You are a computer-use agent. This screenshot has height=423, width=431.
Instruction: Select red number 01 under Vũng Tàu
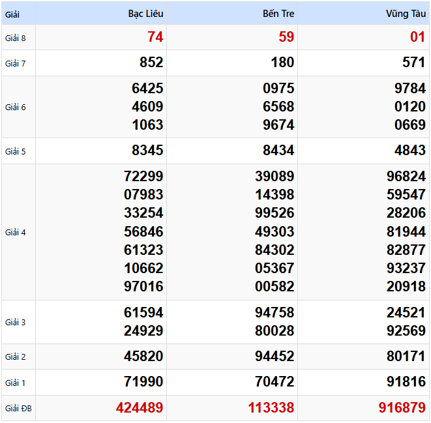click(417, 37)
